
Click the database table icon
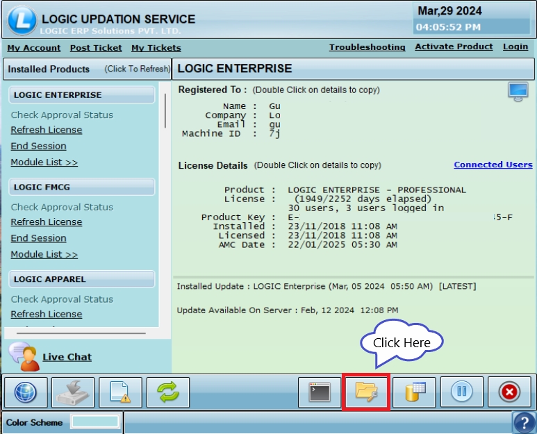coord(414,392)
